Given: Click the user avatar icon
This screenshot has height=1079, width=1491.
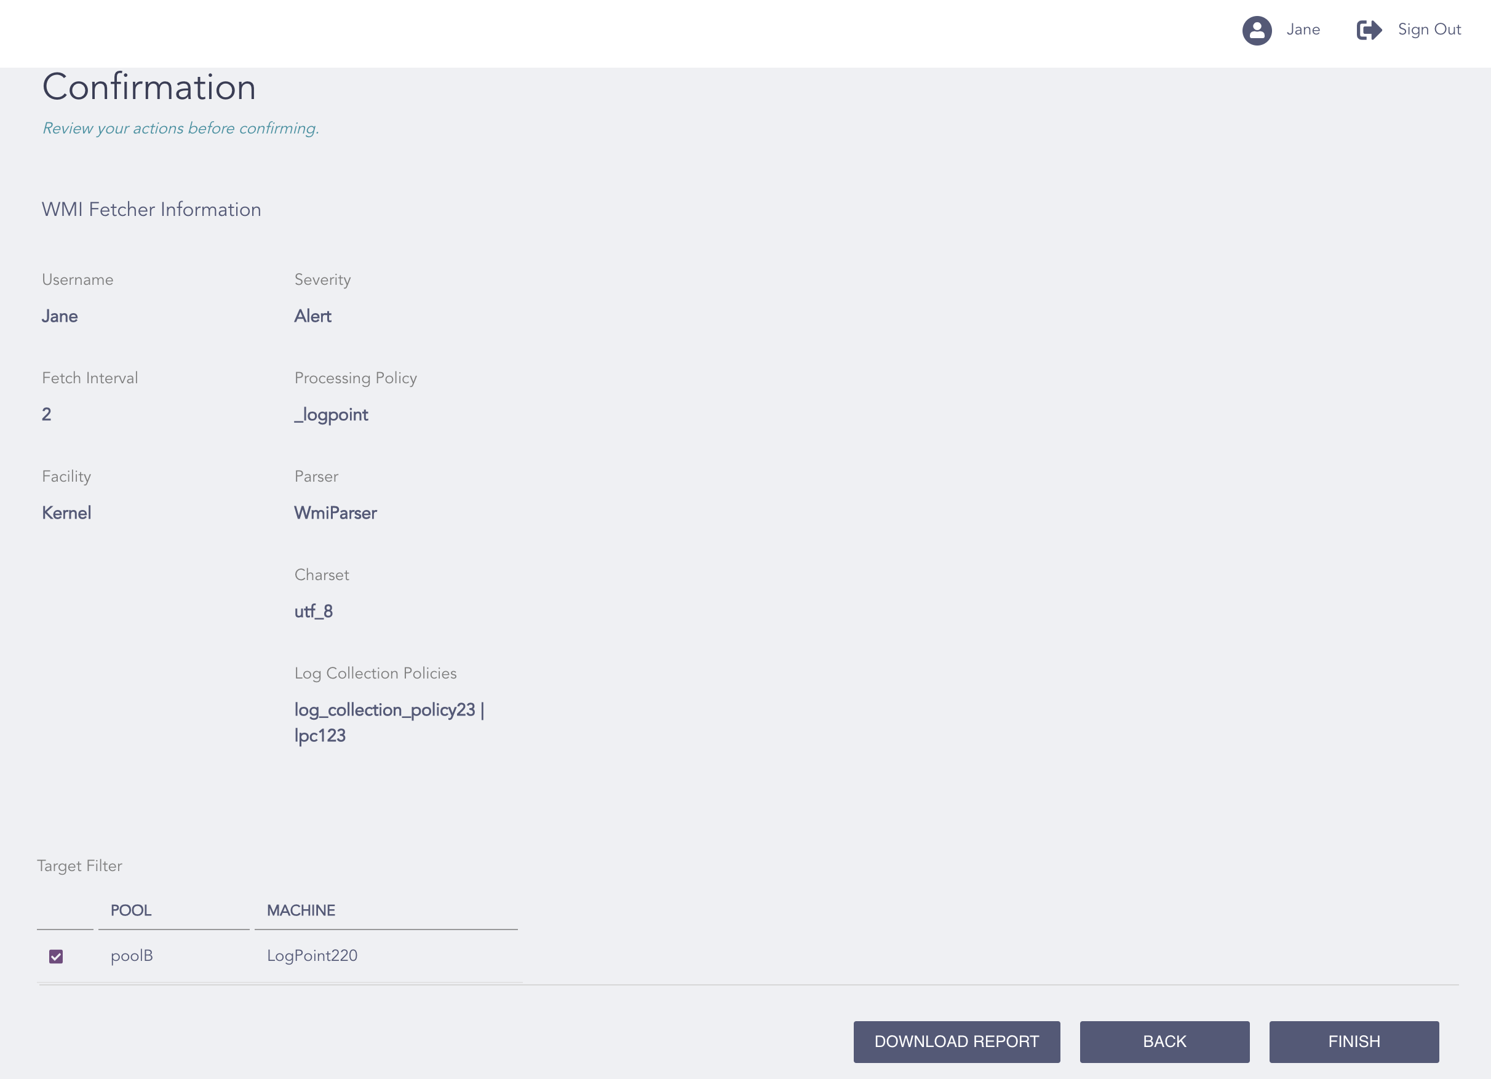Looking at the screenshot, I should coord(1256,30).
